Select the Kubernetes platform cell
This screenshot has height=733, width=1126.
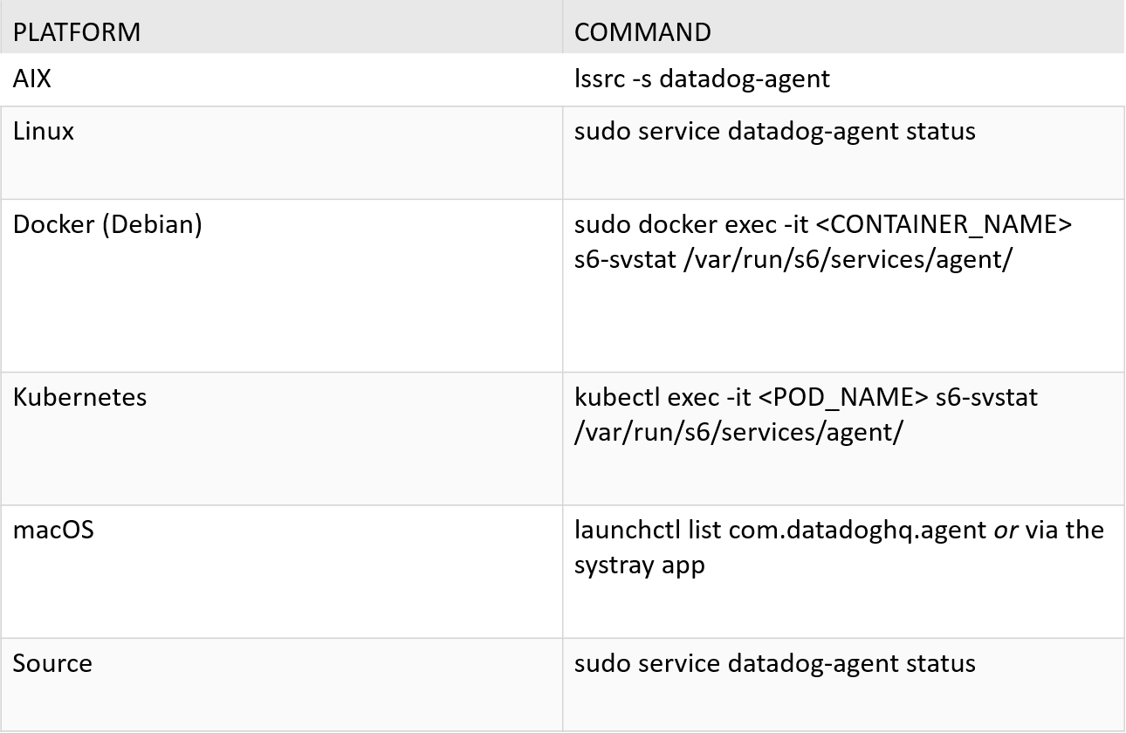tap(79, 397)
